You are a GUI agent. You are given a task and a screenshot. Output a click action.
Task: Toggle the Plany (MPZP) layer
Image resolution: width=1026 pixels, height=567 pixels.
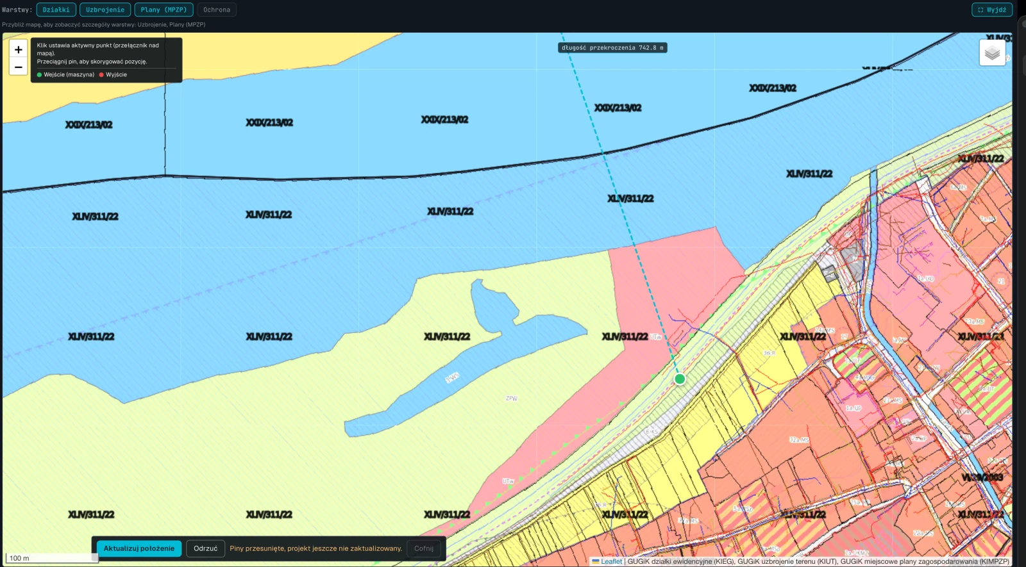164,10
